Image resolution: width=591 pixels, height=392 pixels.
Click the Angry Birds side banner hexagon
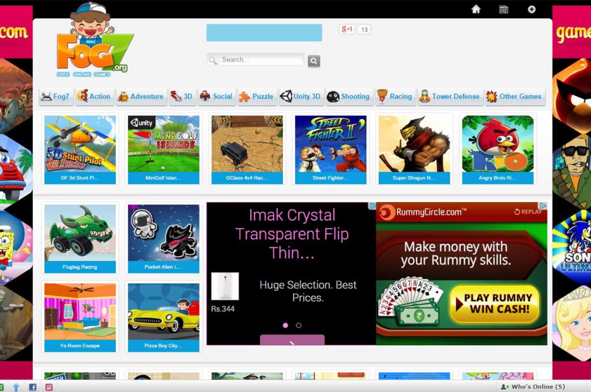click(x=571, y=95)
